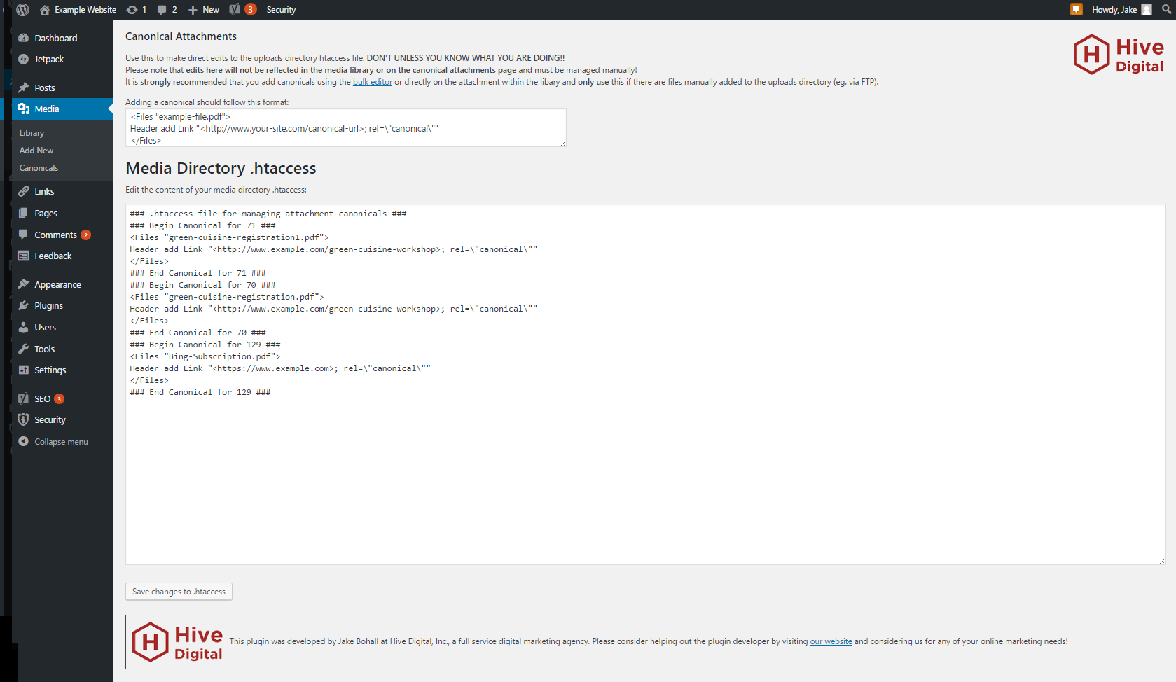Screen dimensions: 1176x682
Task: Click Security in the admin bar
Action: [x=281, y=10]
